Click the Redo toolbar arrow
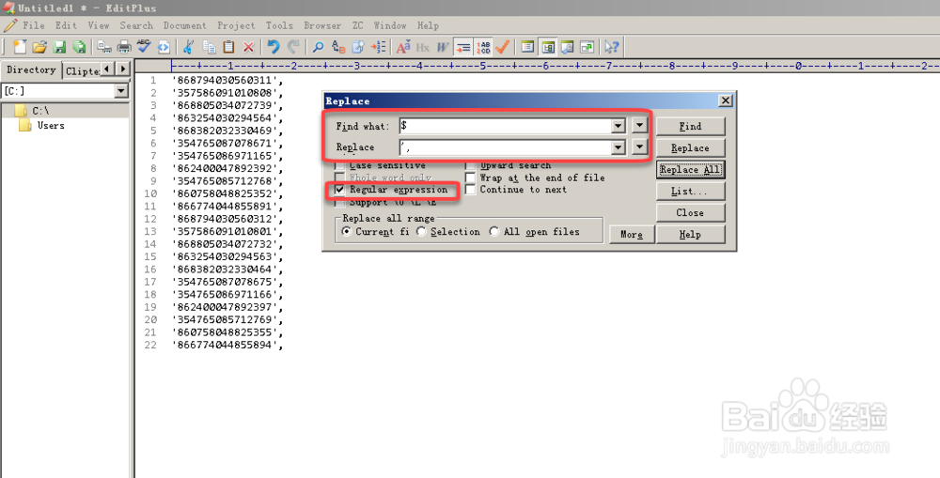This screenshot has height=478, width=940. (293, 47)
